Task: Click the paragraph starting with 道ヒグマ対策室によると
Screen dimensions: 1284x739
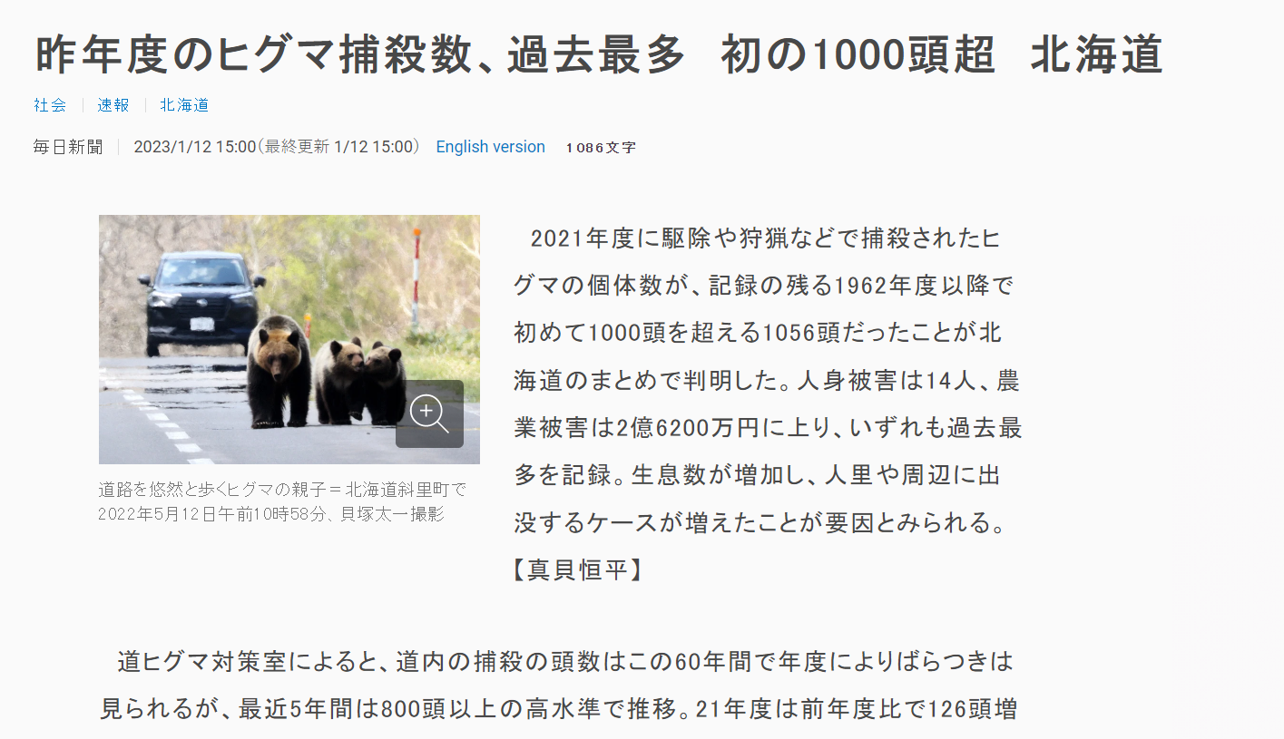Action: click(563, 662)
